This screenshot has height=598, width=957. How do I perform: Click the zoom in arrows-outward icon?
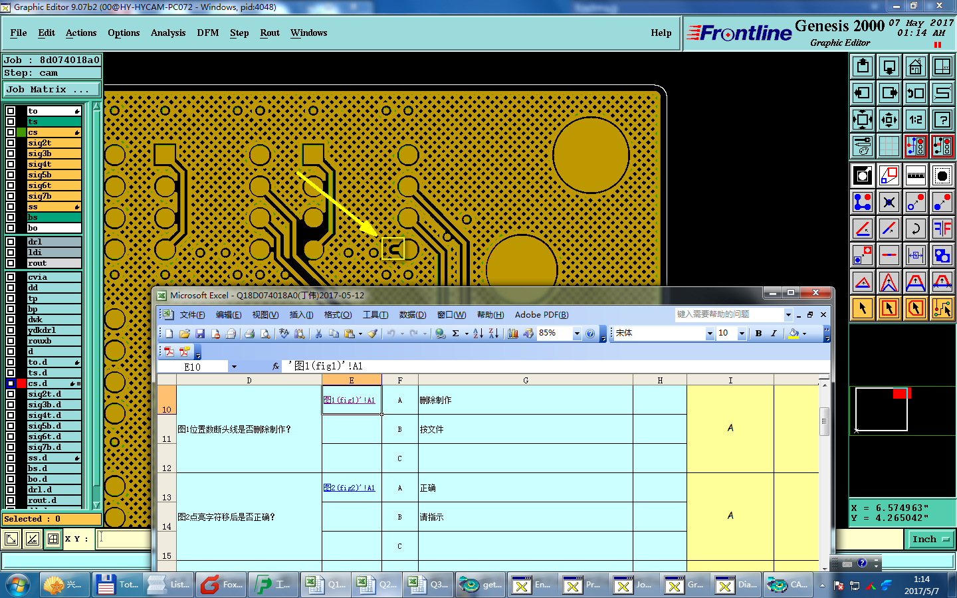863,120
